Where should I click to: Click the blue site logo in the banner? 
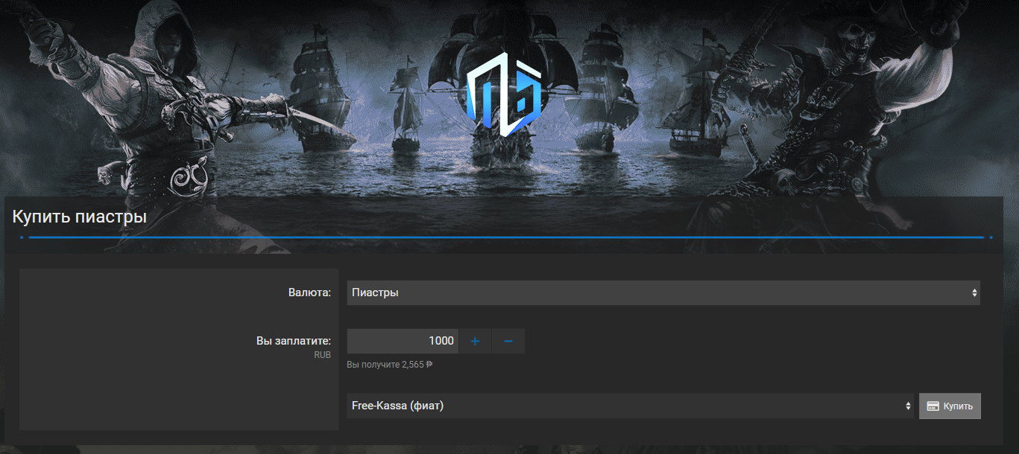(x=503, y=95)
